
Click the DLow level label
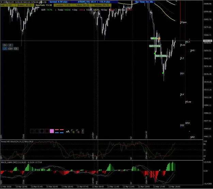point(183,45)
